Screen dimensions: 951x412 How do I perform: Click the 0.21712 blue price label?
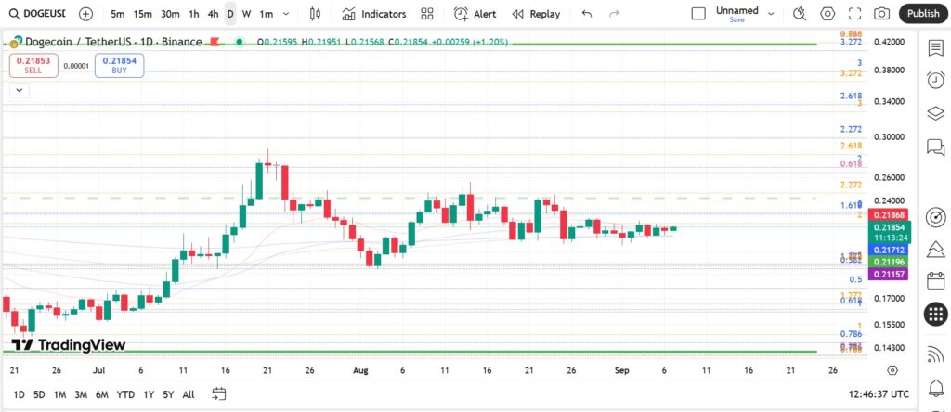[x=889, y=250]
